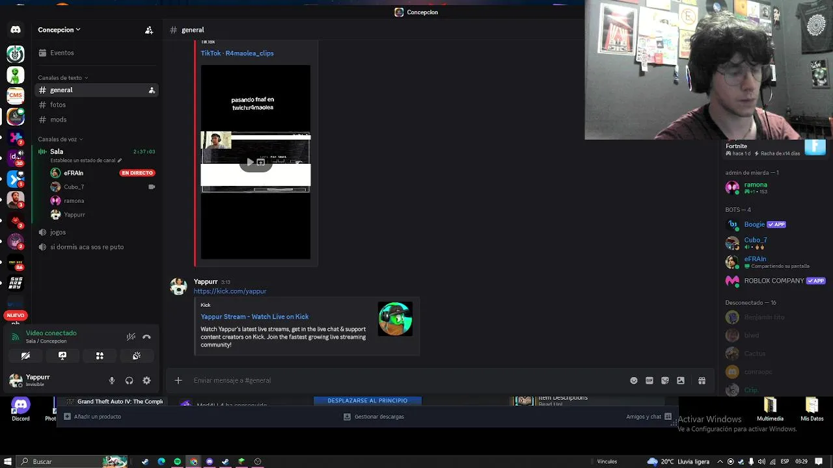833x468 pixels.
Task: Toggle camera in the voice panel
Action: coord(25,356)
